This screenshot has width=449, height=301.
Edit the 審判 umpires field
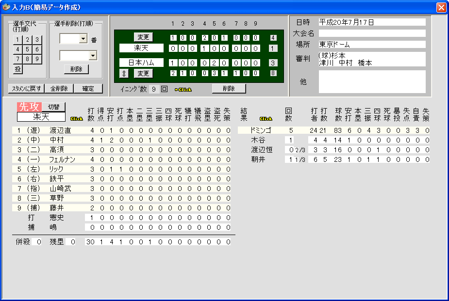point(372,59)
